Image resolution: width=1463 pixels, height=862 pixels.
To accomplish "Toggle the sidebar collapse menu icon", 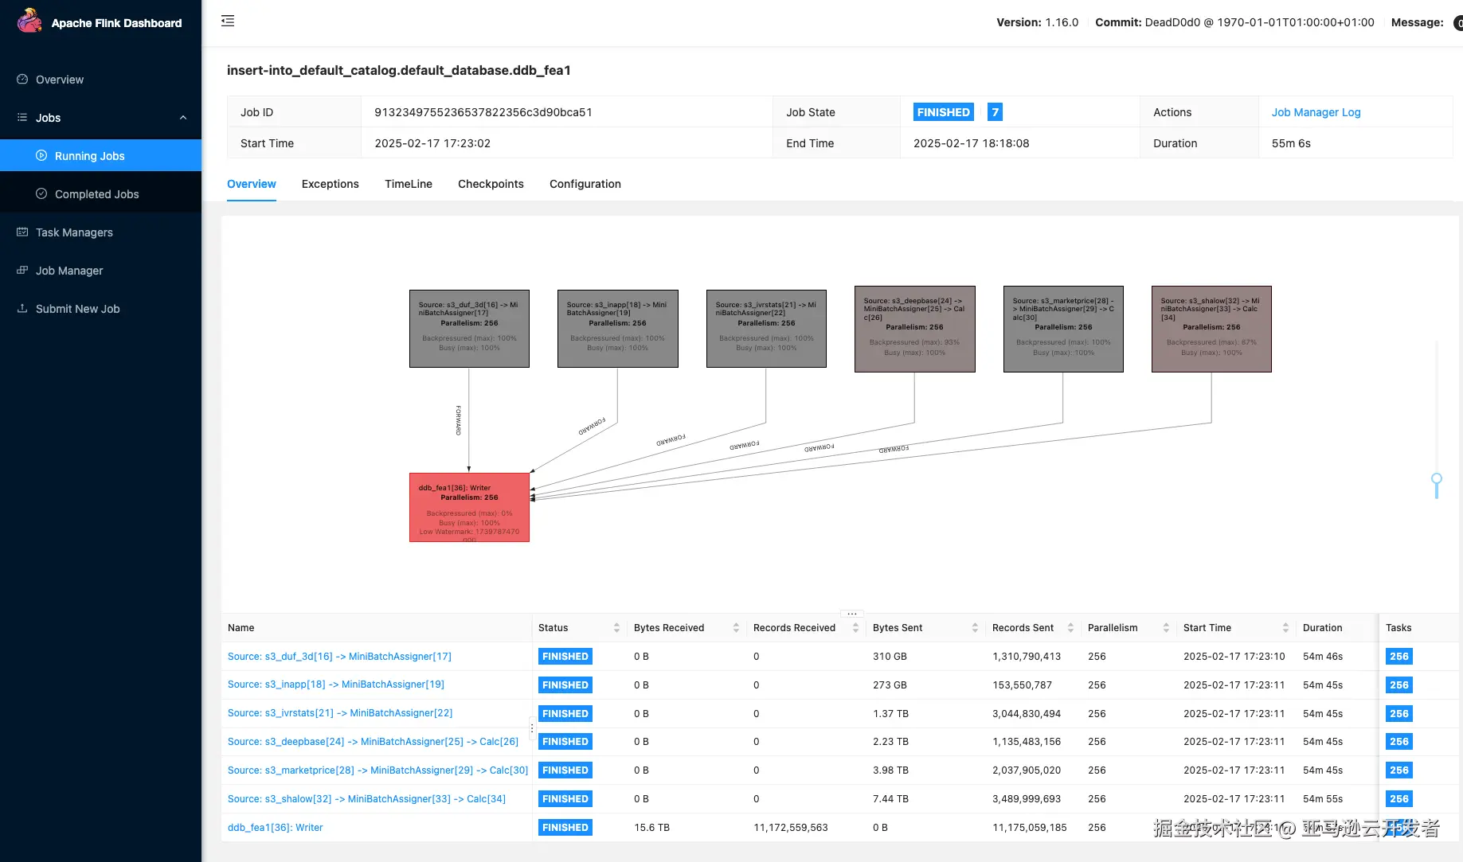I will point(228,21).
